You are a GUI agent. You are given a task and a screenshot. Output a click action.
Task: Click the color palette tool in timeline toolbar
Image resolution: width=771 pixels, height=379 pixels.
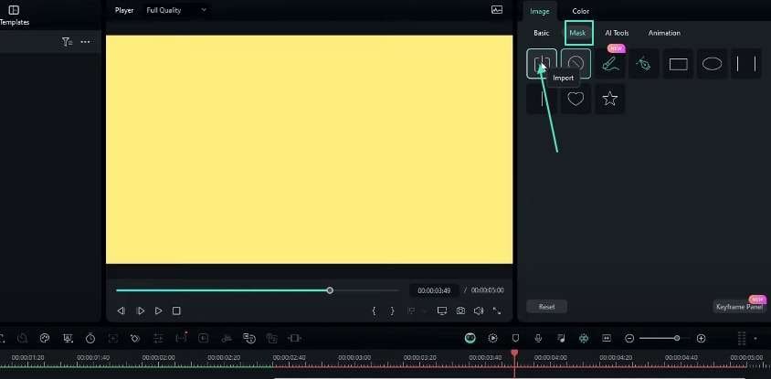[45, 338]
